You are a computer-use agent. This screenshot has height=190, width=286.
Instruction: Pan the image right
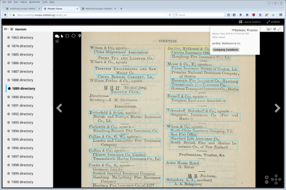(x=280, y=180)
